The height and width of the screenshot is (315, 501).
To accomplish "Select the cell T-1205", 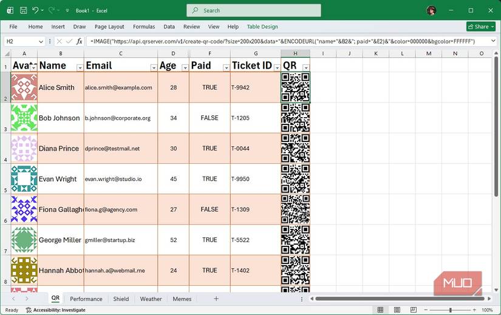I will pos(255,118).
